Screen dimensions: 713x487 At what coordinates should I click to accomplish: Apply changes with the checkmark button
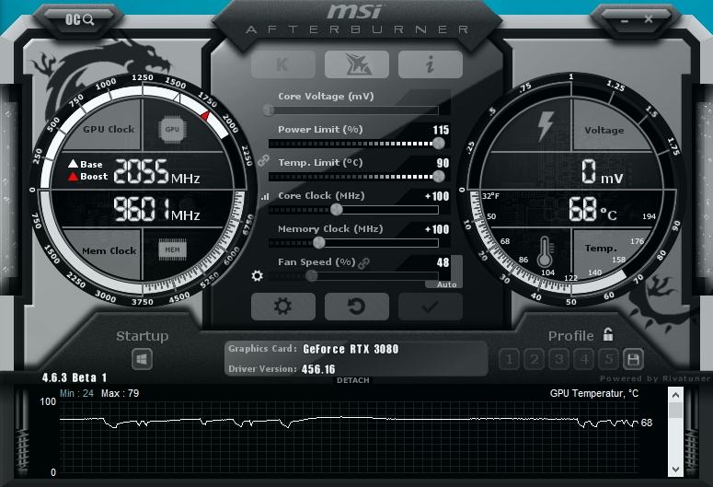click(x=431, y=307)
